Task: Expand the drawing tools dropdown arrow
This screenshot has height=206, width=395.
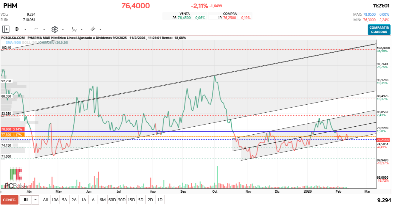Action: tap(100, 29)
